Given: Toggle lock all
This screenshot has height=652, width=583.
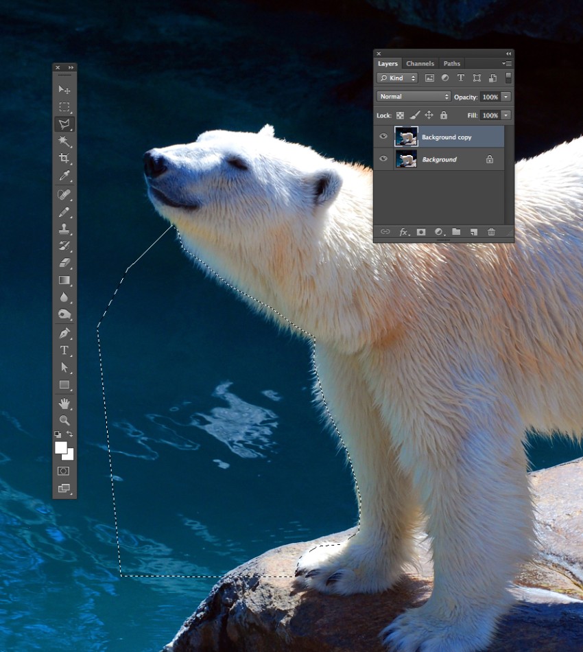Looking at the screenshot, I should point(444,115).
